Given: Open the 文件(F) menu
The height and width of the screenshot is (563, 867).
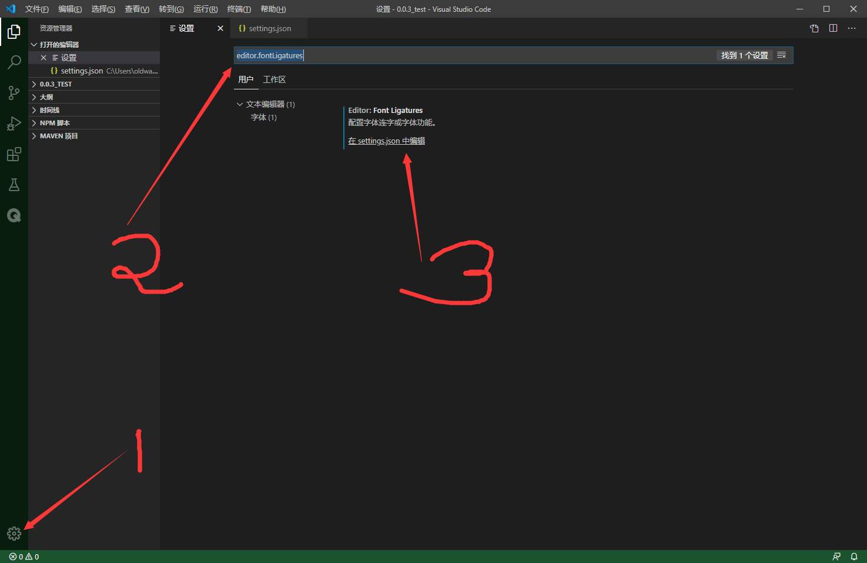Looking at the screenshot, I should pyautogui.click(x=36, y=9).
